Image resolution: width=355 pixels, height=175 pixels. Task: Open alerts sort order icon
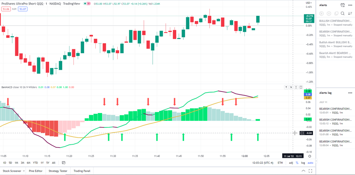(x=350, y=13)
